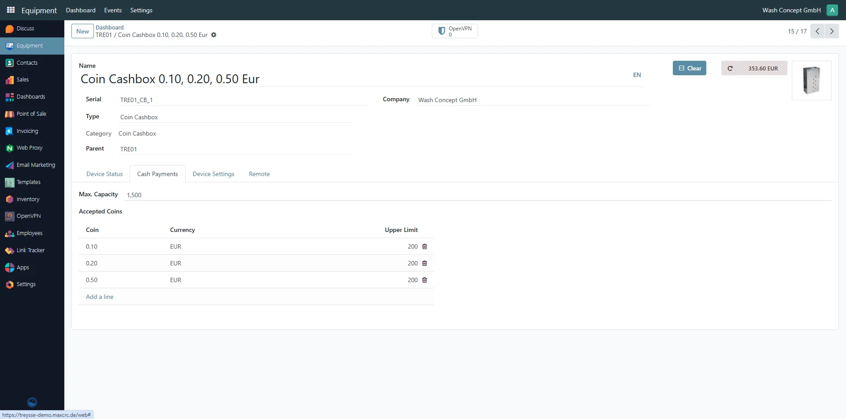The height and width of the screenshot is (419, 846).
Task: Open the Settings top menu
Action: click(x=141, y=10)
